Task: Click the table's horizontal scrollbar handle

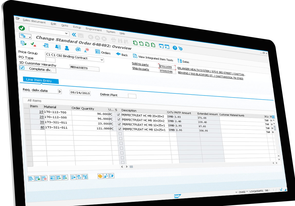Action: pyautogui.click(x=131, y=167)
